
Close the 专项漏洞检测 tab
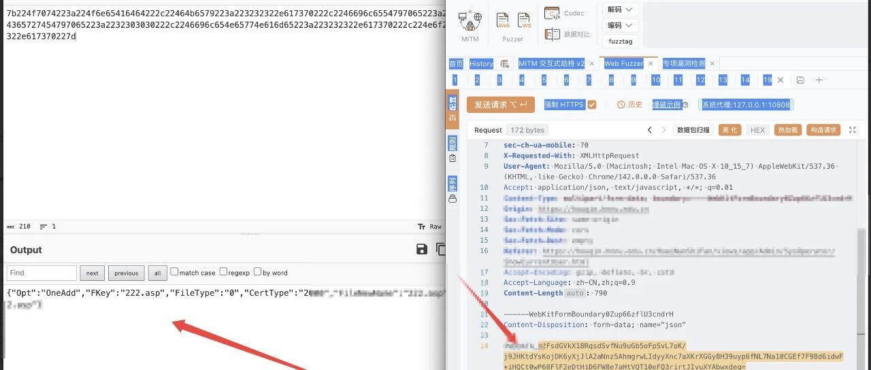pos(712,63)
